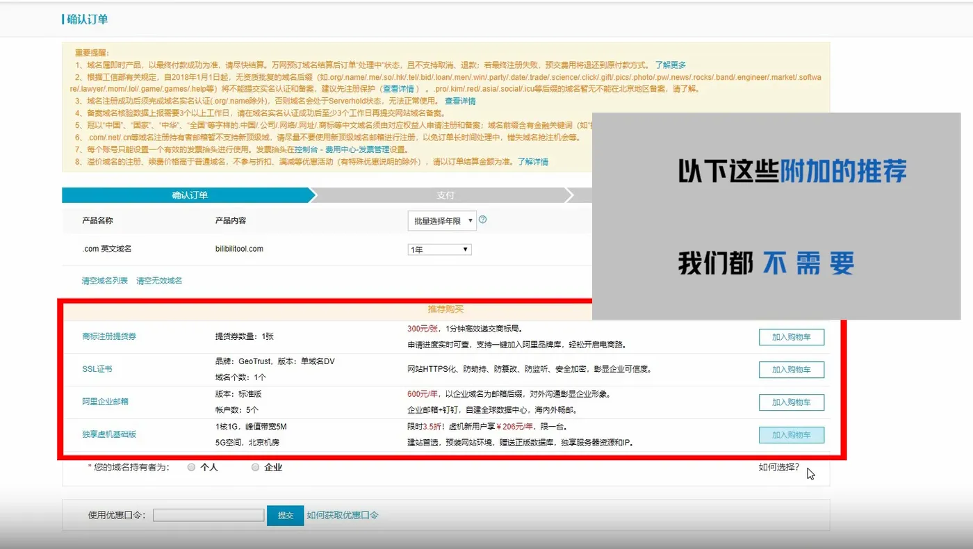Open the SSL证书 product link

97,369
